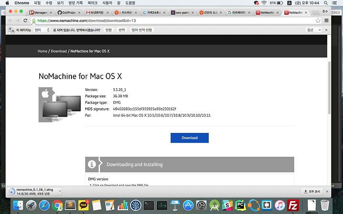
Task: Open Safari from the dock
Action: coord(44,205)
